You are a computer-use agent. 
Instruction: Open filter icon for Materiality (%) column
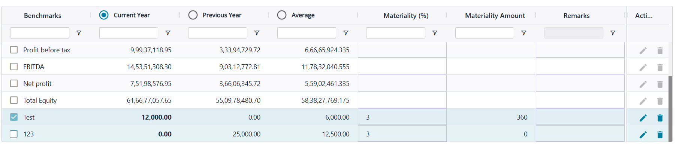435,33
